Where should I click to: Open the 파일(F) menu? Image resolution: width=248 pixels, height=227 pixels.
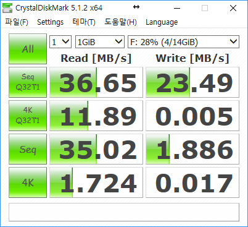pyautogui.click(x=17, y=22)
